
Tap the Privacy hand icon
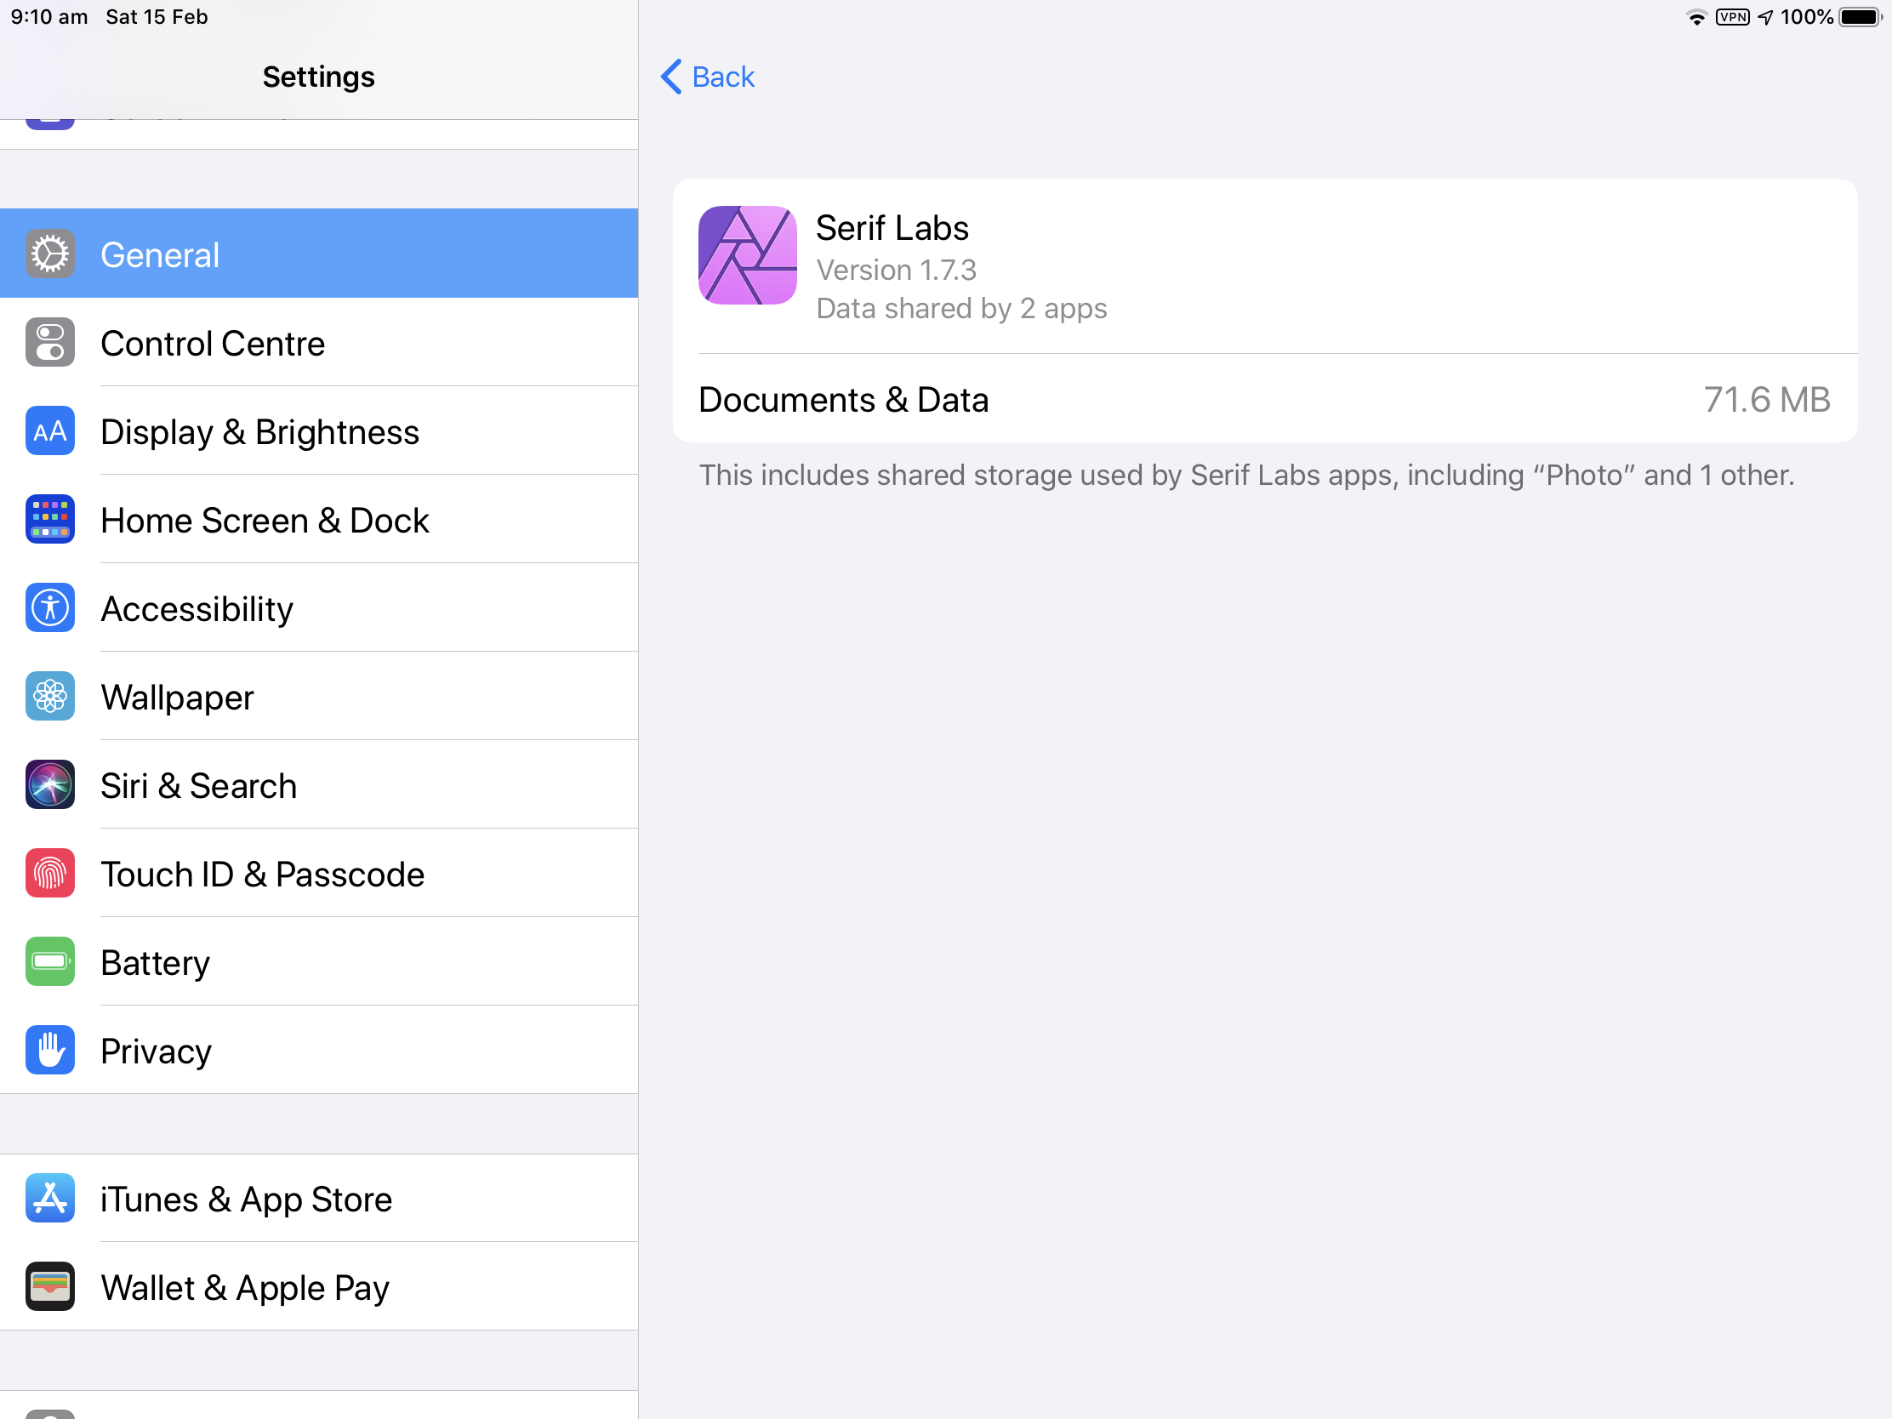[x=49, y=1051]
